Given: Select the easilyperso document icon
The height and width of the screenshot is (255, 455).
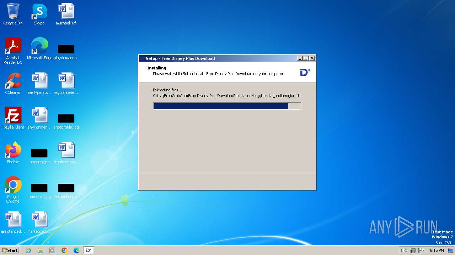Looking at the screenshot, I should click(39, 84).
